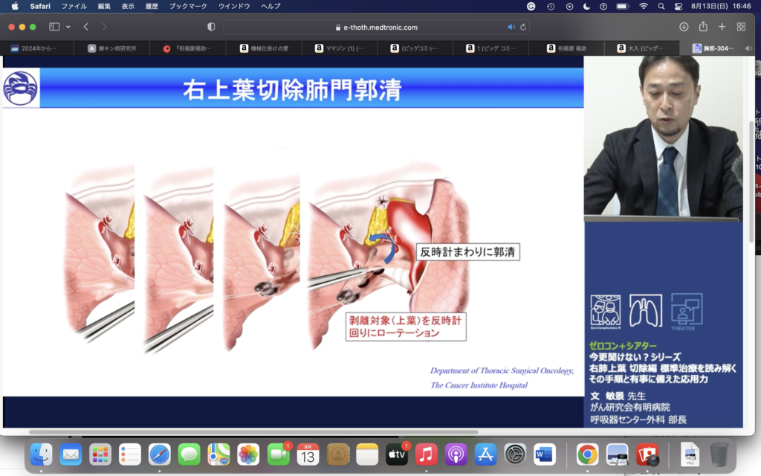Open the ブックマーク menu
The image size is (761, 476).
pos(190,6)
